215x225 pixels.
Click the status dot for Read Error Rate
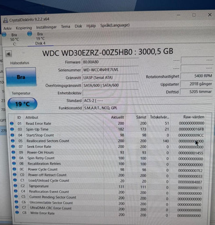click(12, 124)
